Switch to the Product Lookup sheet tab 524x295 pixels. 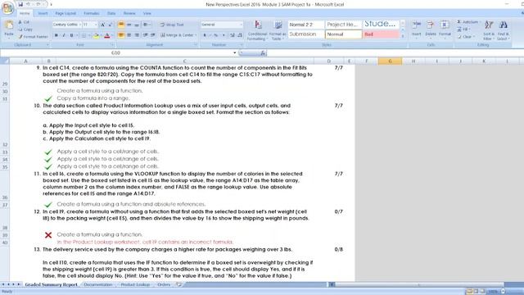pyautogui.click(x=135, y=284)
